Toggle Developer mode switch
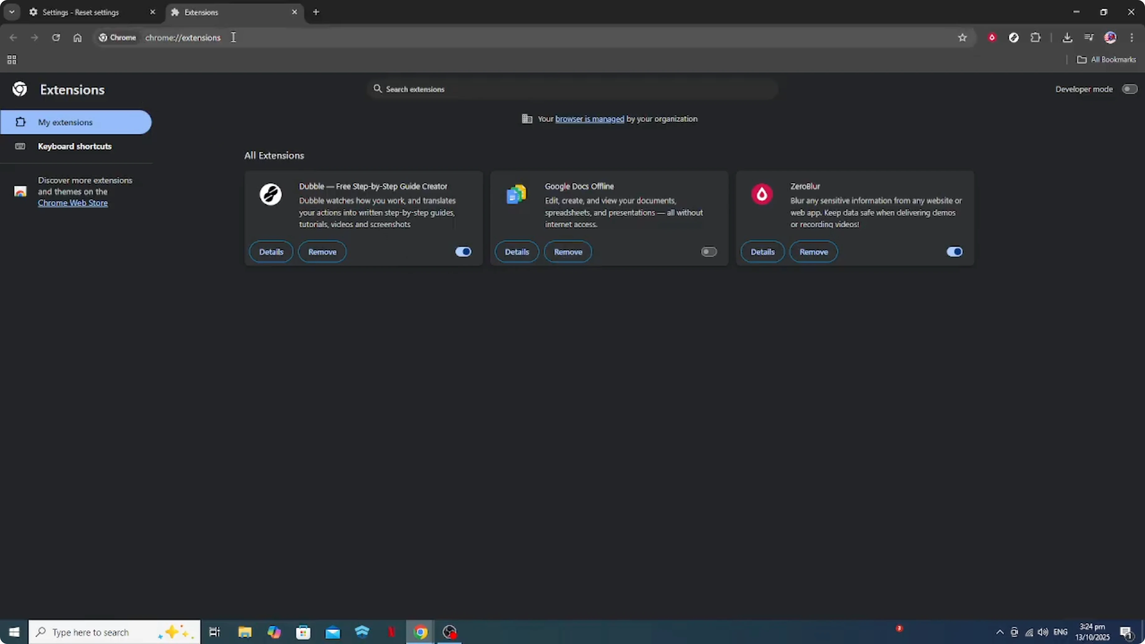Screen dimensions: 1145x644 [1129, 89]
